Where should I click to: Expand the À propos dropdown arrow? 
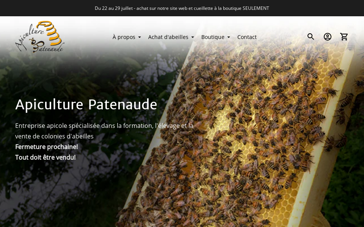coord(140,37)
